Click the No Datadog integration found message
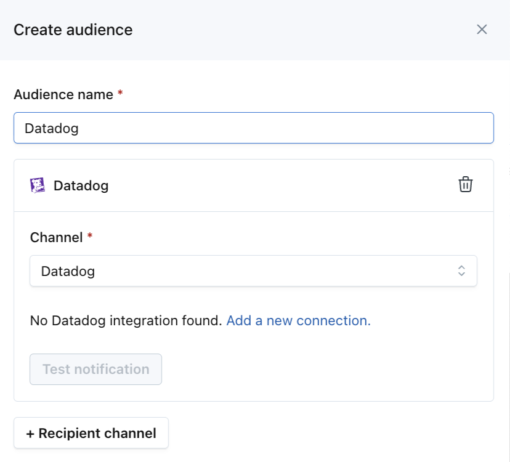The image size is (510, 462). 126,320
